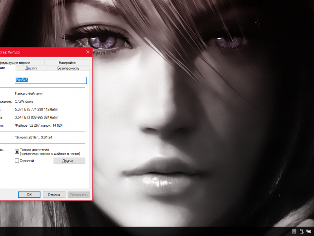Open advanced attributes via 'Другие...' button

point(69,161)
